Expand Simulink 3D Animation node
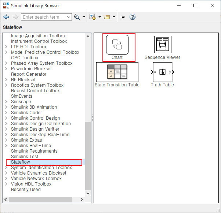This screenshot has height=213, width=221. click(x=6, y=107)
